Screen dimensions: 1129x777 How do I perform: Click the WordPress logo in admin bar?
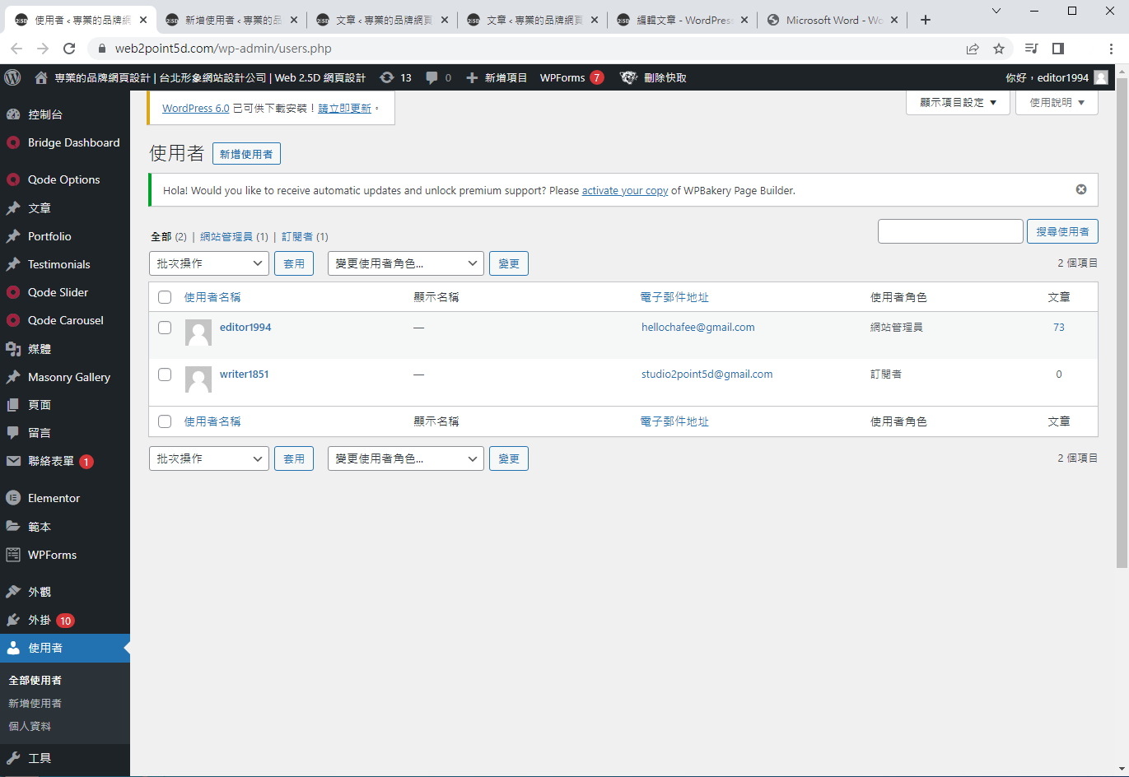coord(12,77)
